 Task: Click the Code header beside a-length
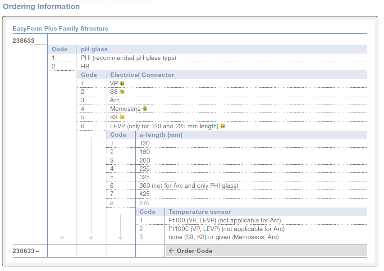coord(118,135)
